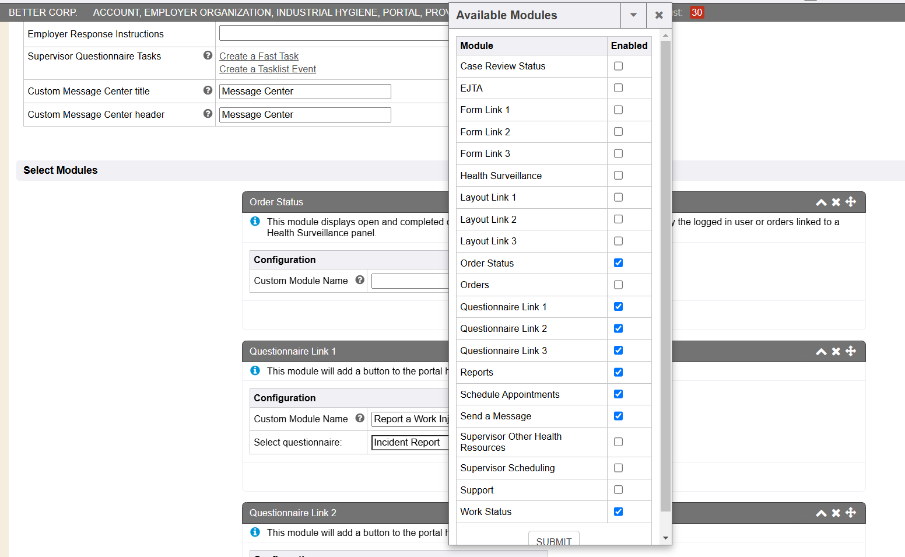Viewport: 905px width, 557px height.
Task: Open the Create a Tasklist Event link
Action: click(x=268, y=69)
